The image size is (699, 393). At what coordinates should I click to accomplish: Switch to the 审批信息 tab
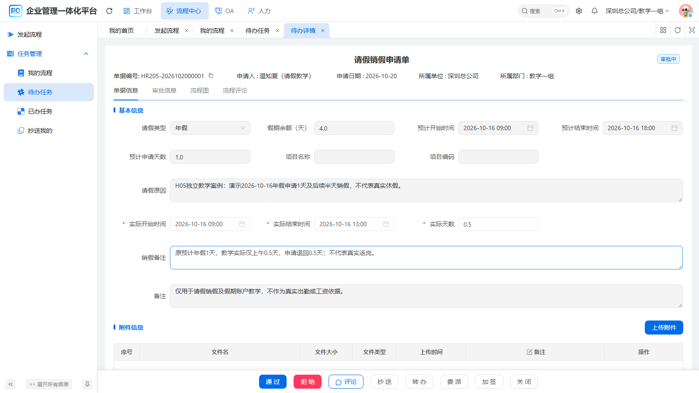(x=164, y=90)
